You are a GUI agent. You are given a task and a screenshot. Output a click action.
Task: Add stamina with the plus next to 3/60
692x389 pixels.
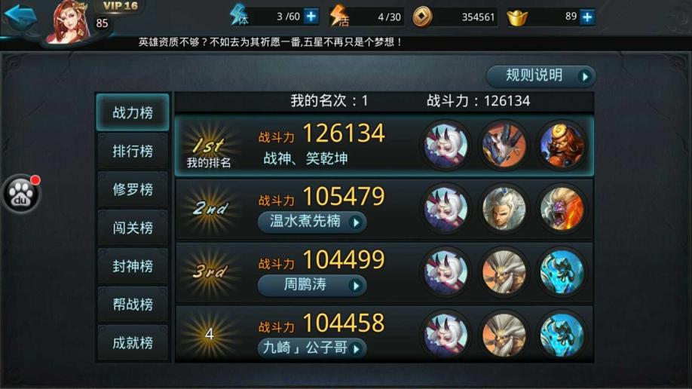tap(311, 17)
